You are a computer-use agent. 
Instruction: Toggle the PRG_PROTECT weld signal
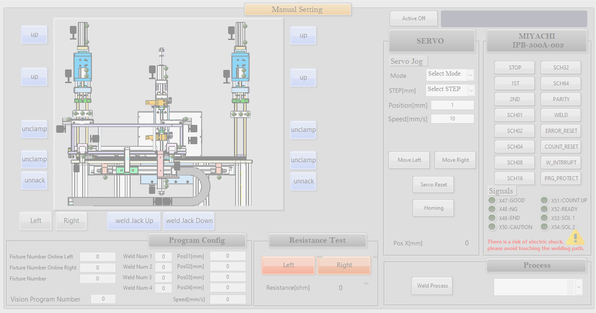coord(561,178)
